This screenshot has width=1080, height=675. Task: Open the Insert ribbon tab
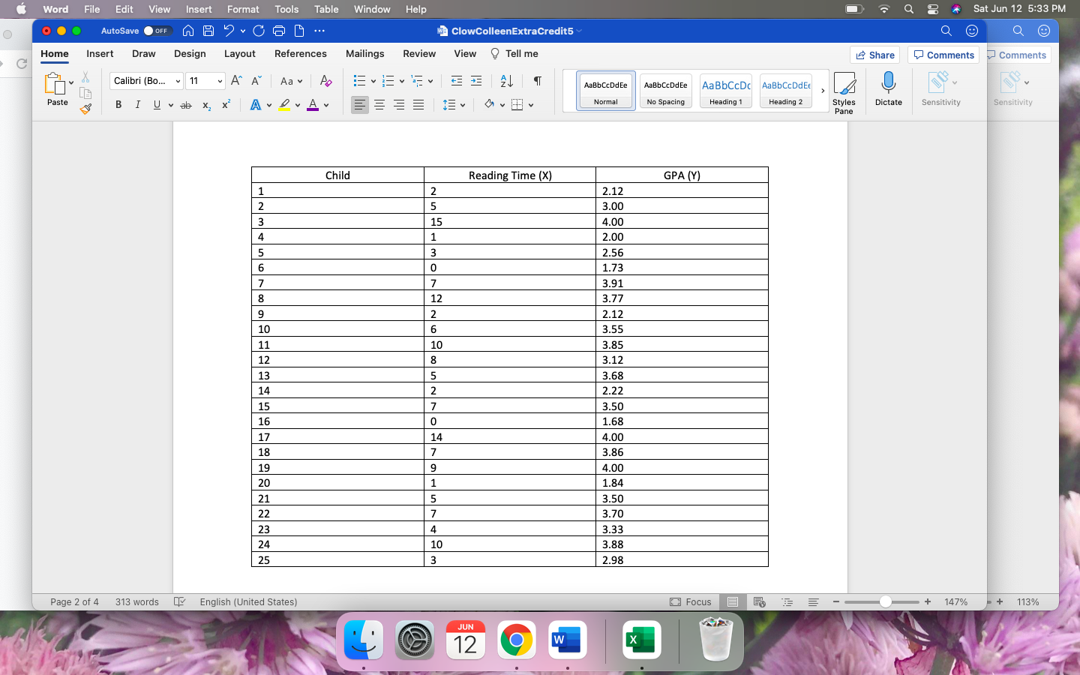(100, 54)
